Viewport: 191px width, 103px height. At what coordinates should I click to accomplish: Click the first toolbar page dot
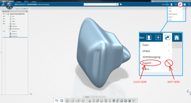[92, 97]
